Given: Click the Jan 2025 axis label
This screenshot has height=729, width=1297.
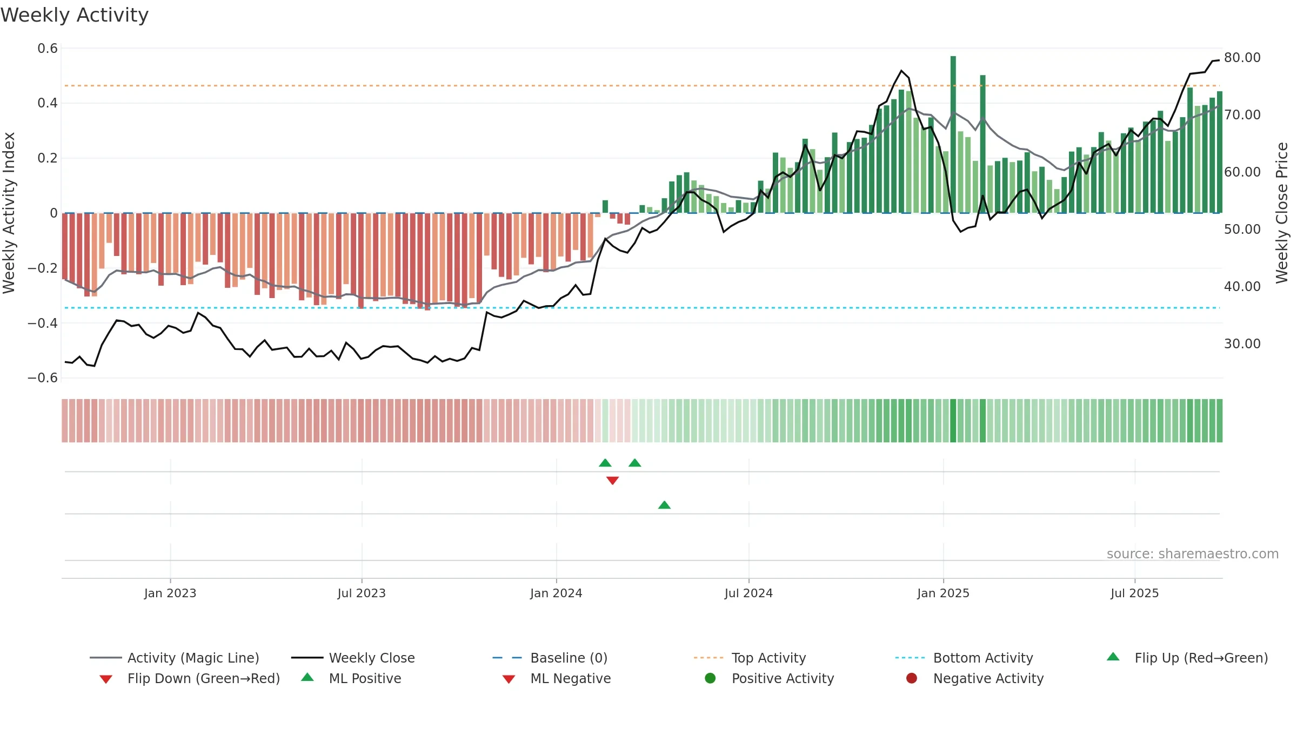Looking at the screenshot, I should [x=943, y=593].
